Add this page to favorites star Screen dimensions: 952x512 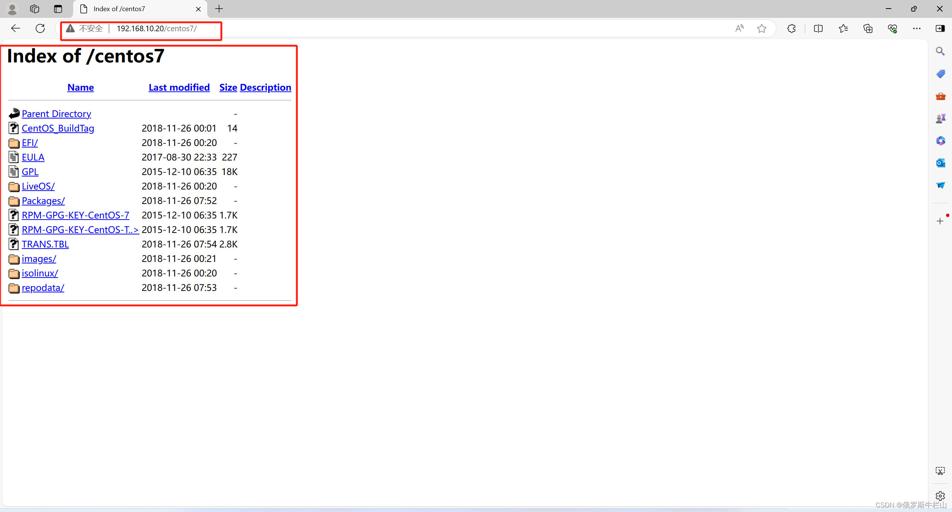(x=762, y=28)
